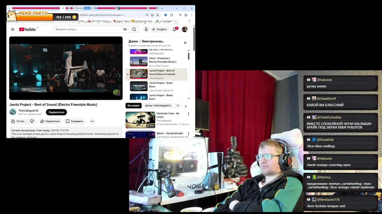
Task: Click the playlist scroll down arrow
Action: tap(189, 99)
